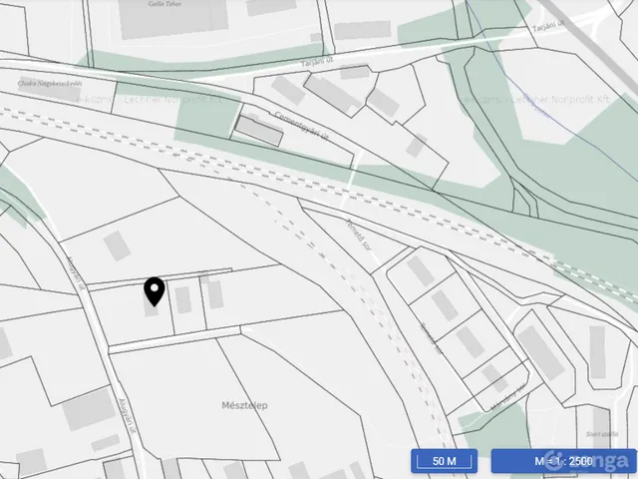Click the Tarjáni út label below Gallo Teher
Image resolution: width=638 pixels, height=479 pixels.
(317, 62)
